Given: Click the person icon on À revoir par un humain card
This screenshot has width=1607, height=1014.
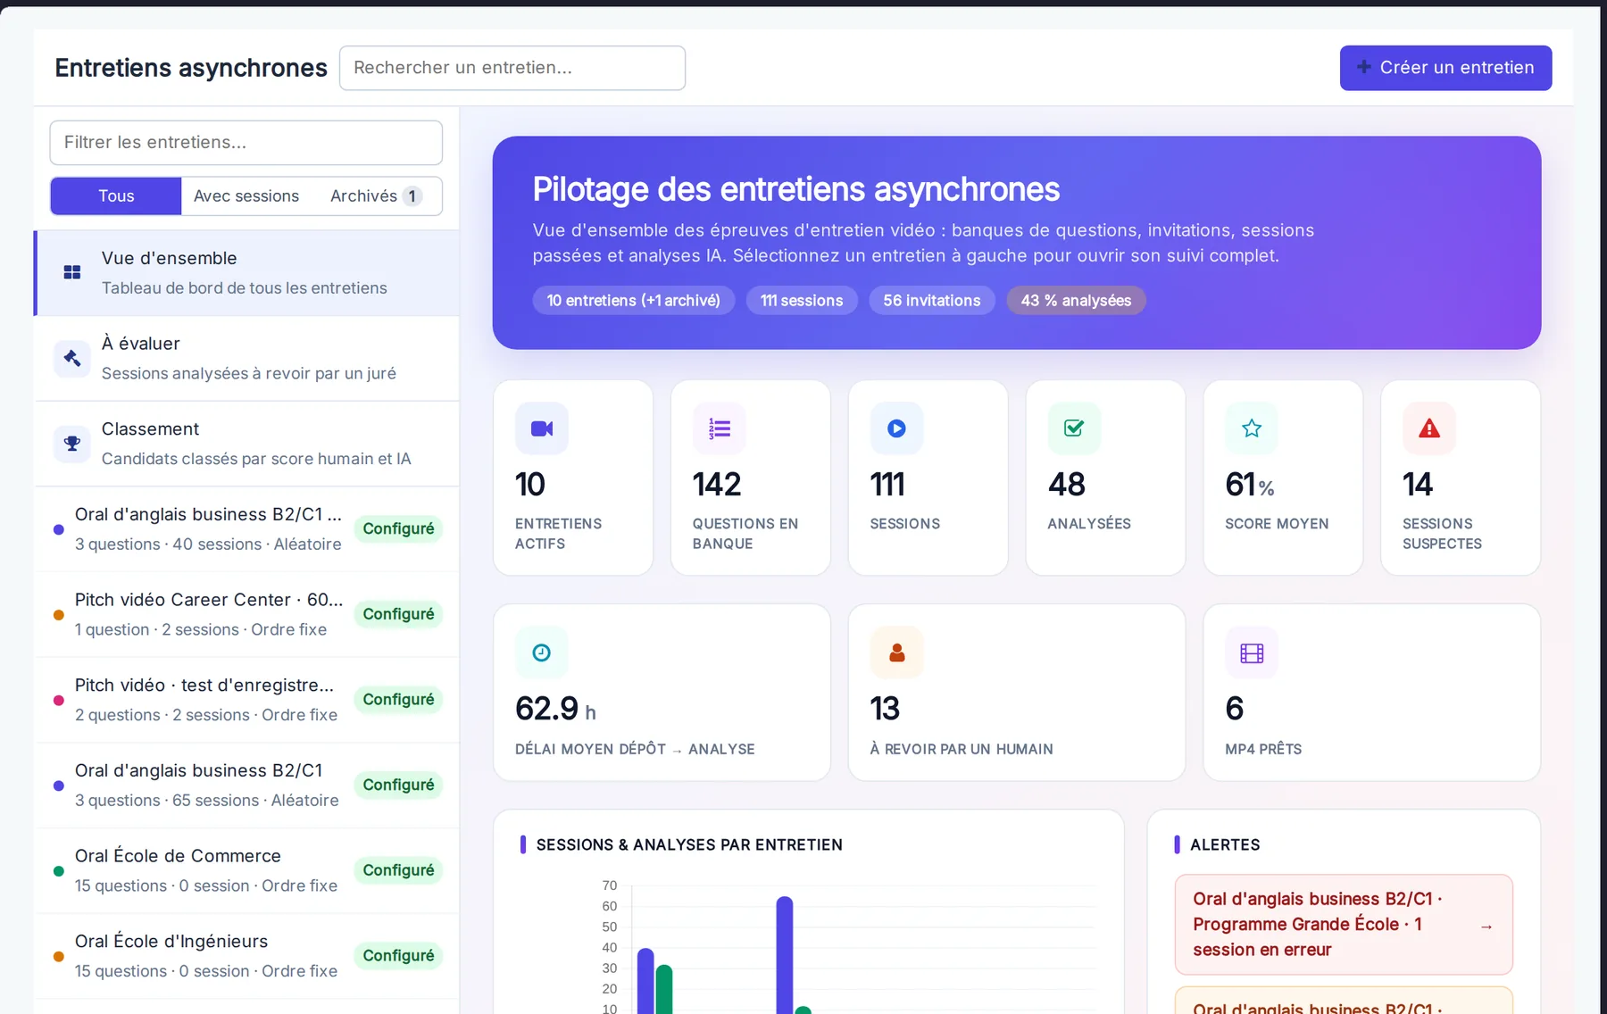Looking at the screenshot, I should tap(896, 652).
